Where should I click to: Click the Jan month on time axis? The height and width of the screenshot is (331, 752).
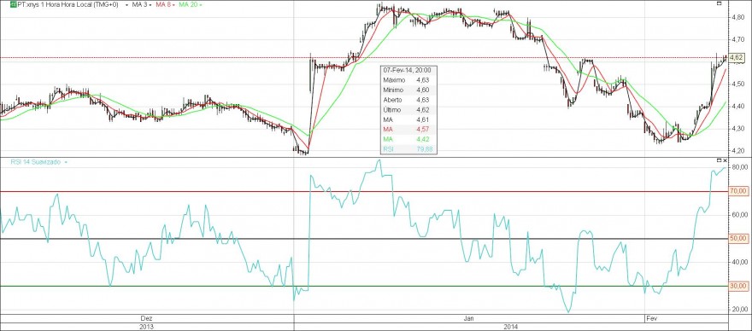(x=469, y=318)
